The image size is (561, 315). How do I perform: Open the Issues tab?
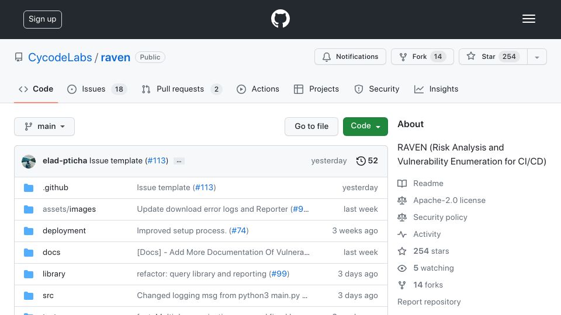click(96, 89)
